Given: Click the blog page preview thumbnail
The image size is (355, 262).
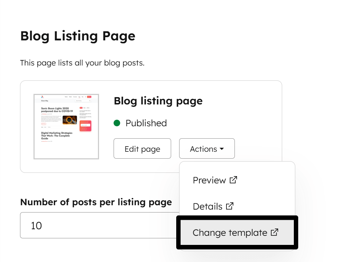Looking at the screenshot, I should tap(66, 127).
